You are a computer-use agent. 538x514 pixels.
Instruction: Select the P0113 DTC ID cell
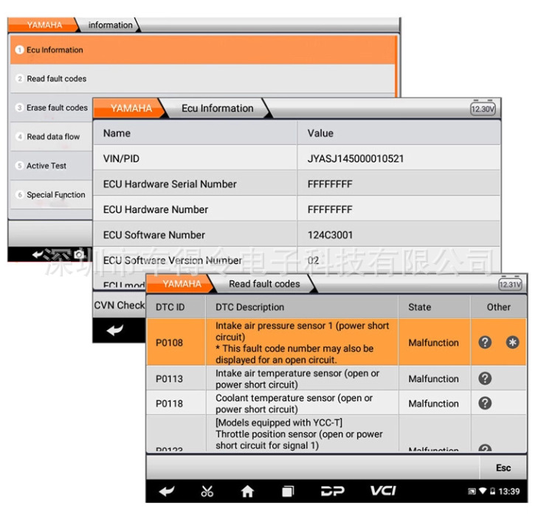point(176,378)
